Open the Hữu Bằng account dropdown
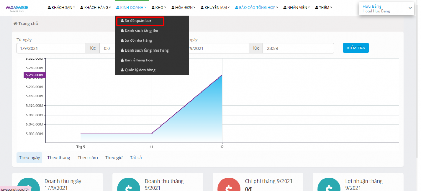The width and height of the screenshot is (421, 191). click(386, 9)
